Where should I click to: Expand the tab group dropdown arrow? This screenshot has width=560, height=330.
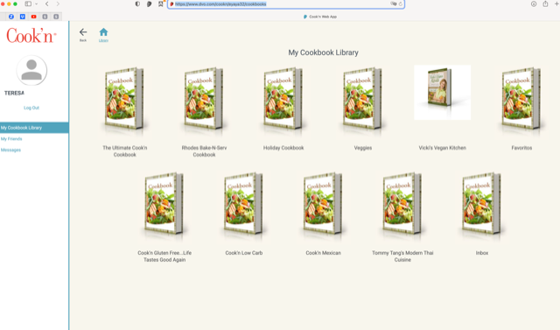(x=37, y=4)
